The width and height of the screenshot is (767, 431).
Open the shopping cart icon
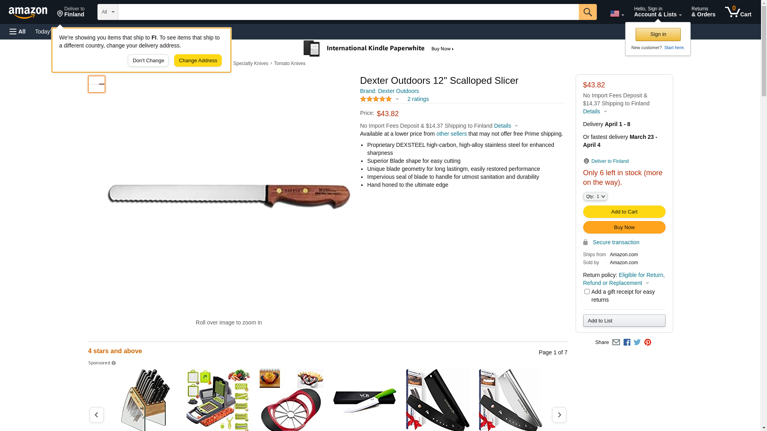pyautogui.click(x=738, y=12)
